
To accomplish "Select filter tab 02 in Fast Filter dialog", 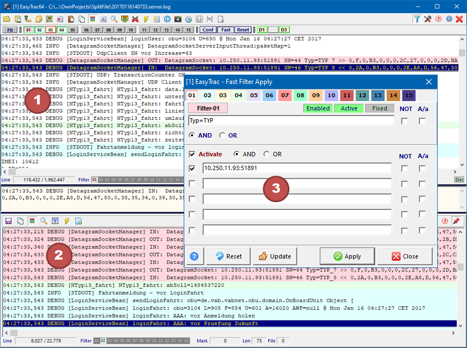I will coord(207,96).
